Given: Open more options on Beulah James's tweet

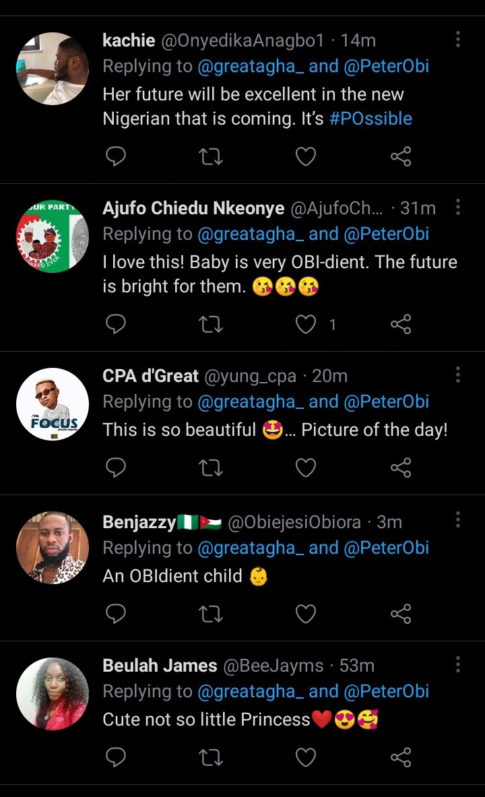Looking at the screenshot, I should click(458, 664).
